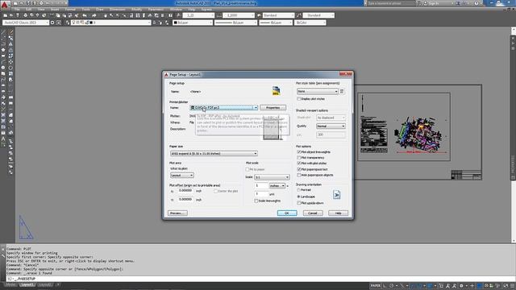Select the Move tool in the Modify toolbar

pos(10,61)
